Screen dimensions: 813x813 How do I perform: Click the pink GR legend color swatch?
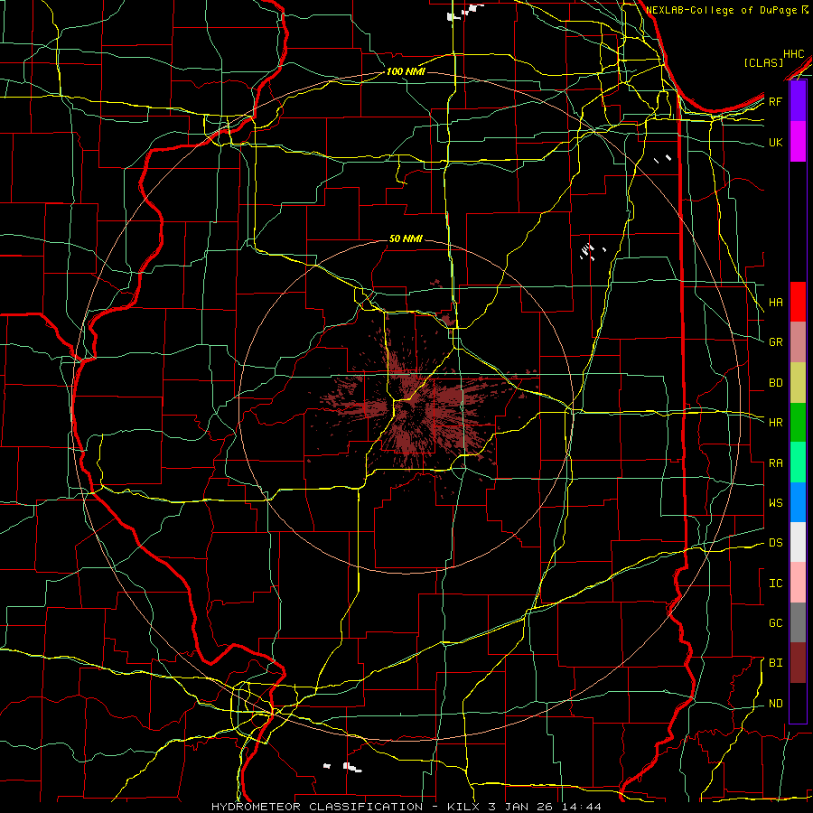798,341
